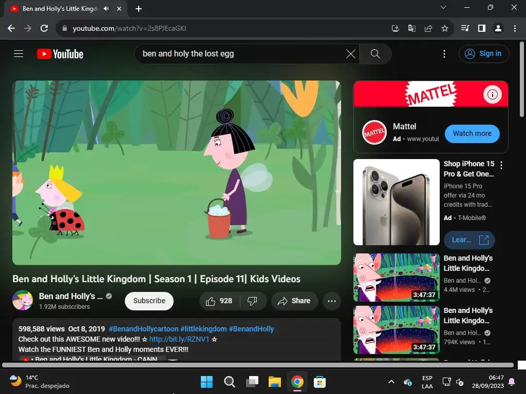Go to YouTube home via the logo

pyautogui.click(x=60, y=54)
